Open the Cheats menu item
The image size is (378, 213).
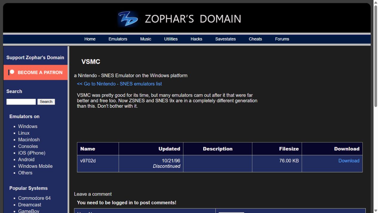255,39
